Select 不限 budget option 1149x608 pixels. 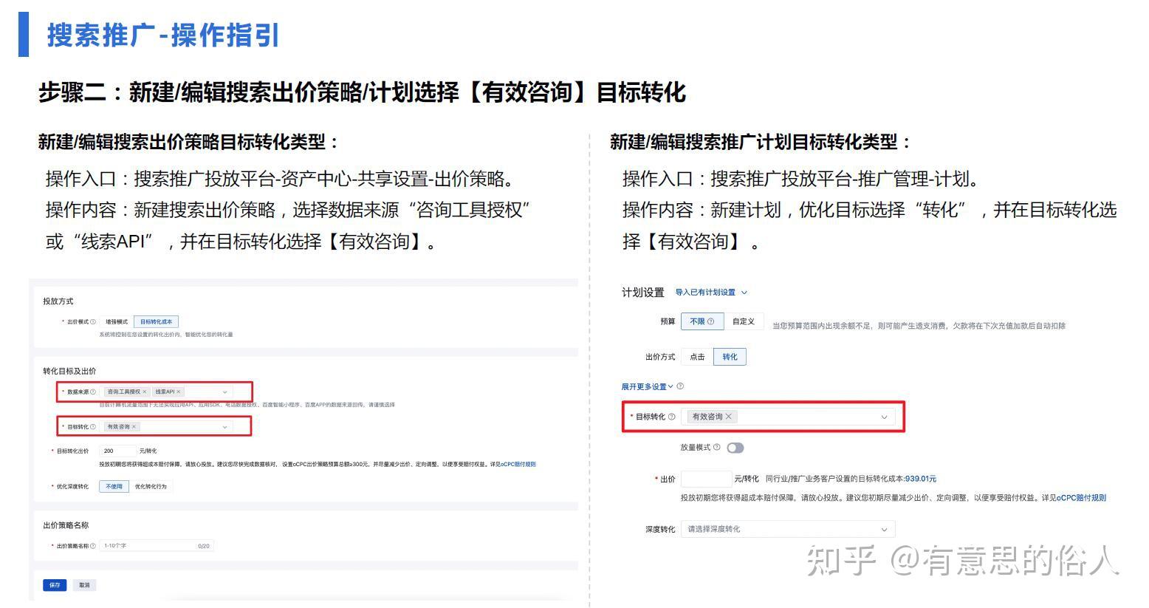(702, 321)
